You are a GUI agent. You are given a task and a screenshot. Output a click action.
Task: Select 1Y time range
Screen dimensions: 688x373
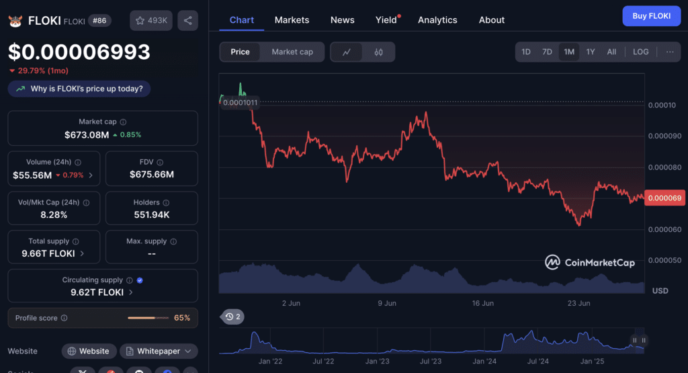[591, 52]
